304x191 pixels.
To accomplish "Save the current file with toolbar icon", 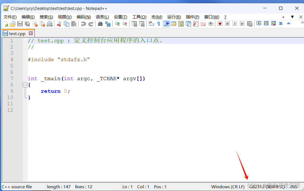I will [x=20, y=24].
